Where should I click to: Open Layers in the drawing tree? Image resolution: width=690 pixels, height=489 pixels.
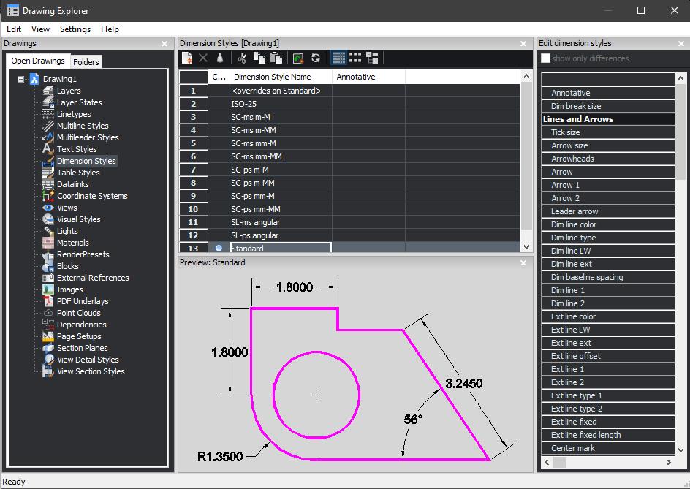tap(69, 91)
